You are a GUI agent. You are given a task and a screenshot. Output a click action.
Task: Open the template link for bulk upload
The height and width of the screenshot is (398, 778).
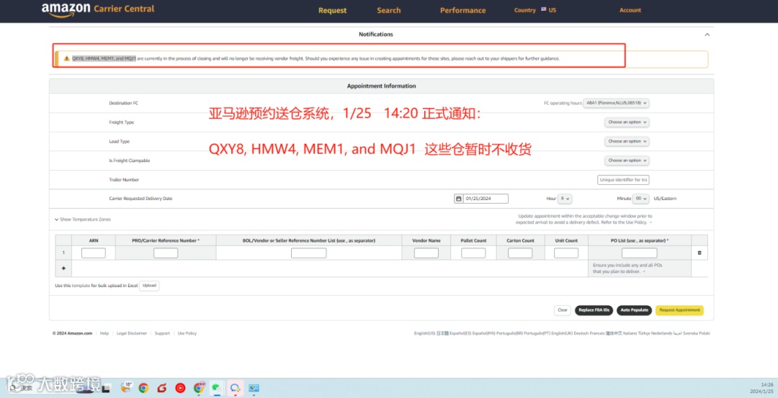coord(81,286)
